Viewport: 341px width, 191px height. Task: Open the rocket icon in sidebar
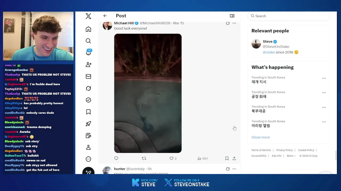(88, 124)
